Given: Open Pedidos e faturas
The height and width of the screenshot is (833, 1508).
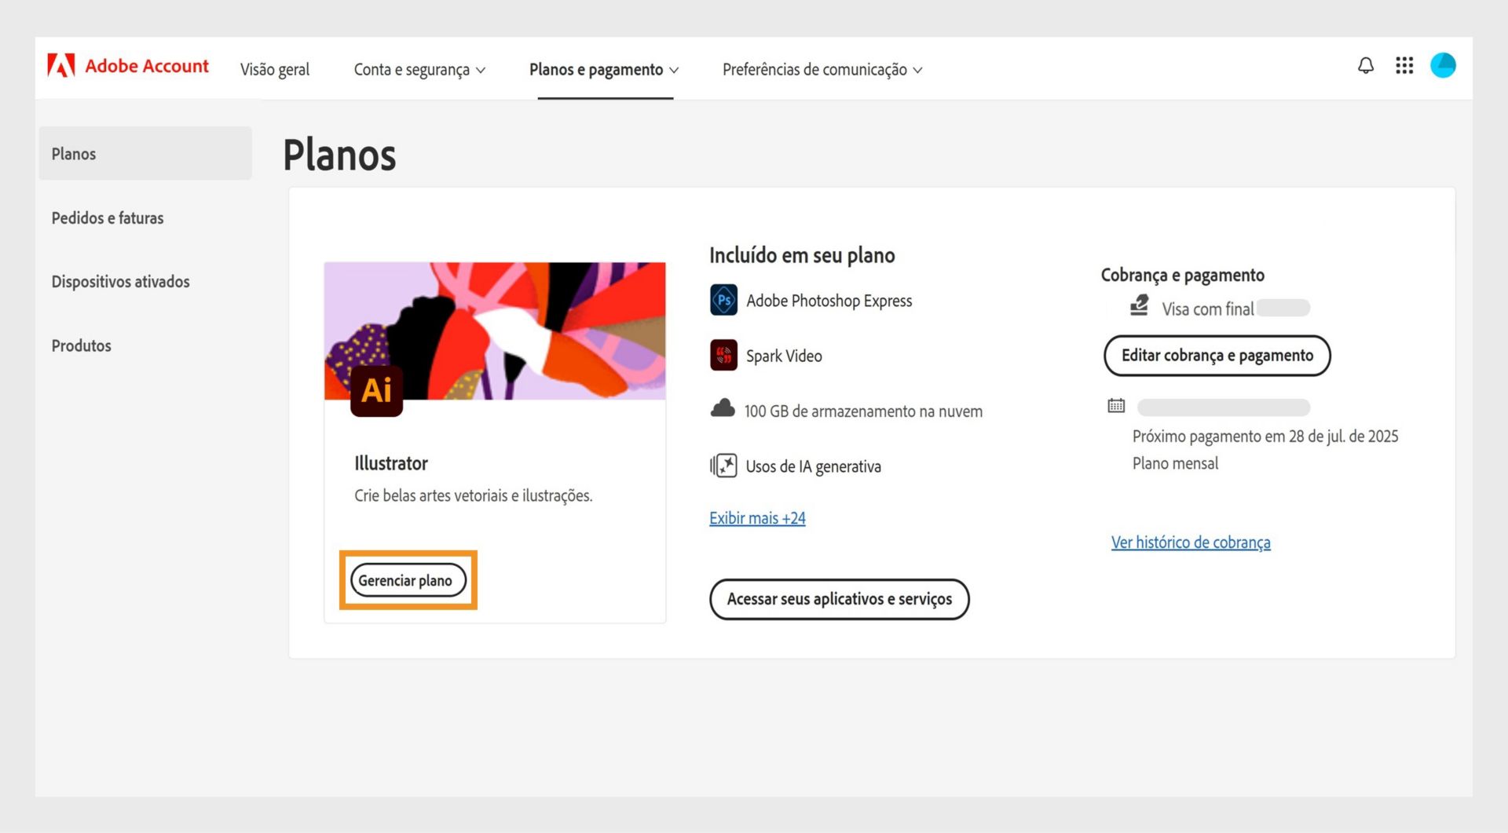Looking at the screenshot, I should pyautogui.click(x=108, y=218).
